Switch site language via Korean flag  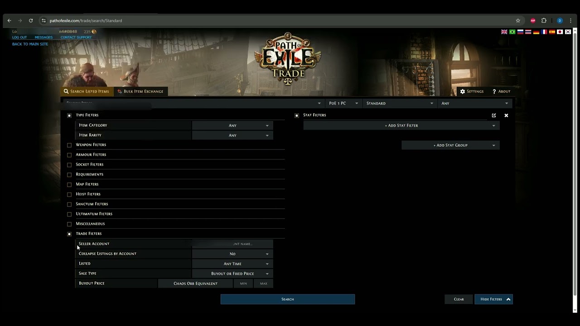click(x=568, y=32)
